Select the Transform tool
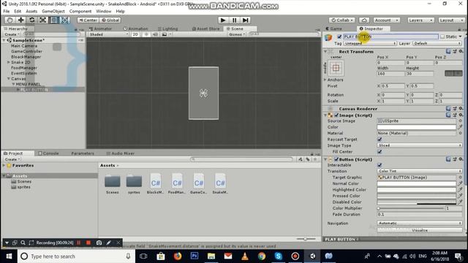Image resolution: width=468 pixels, height=263 pixels. point(65,20)
